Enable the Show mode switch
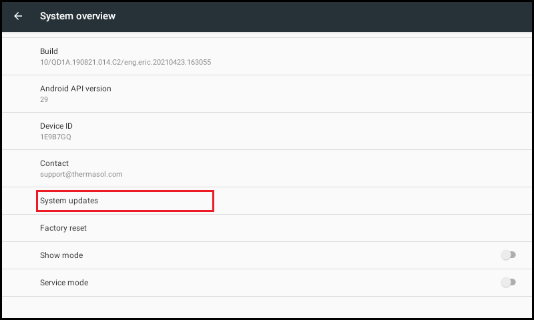 click(x=508, y=255)
